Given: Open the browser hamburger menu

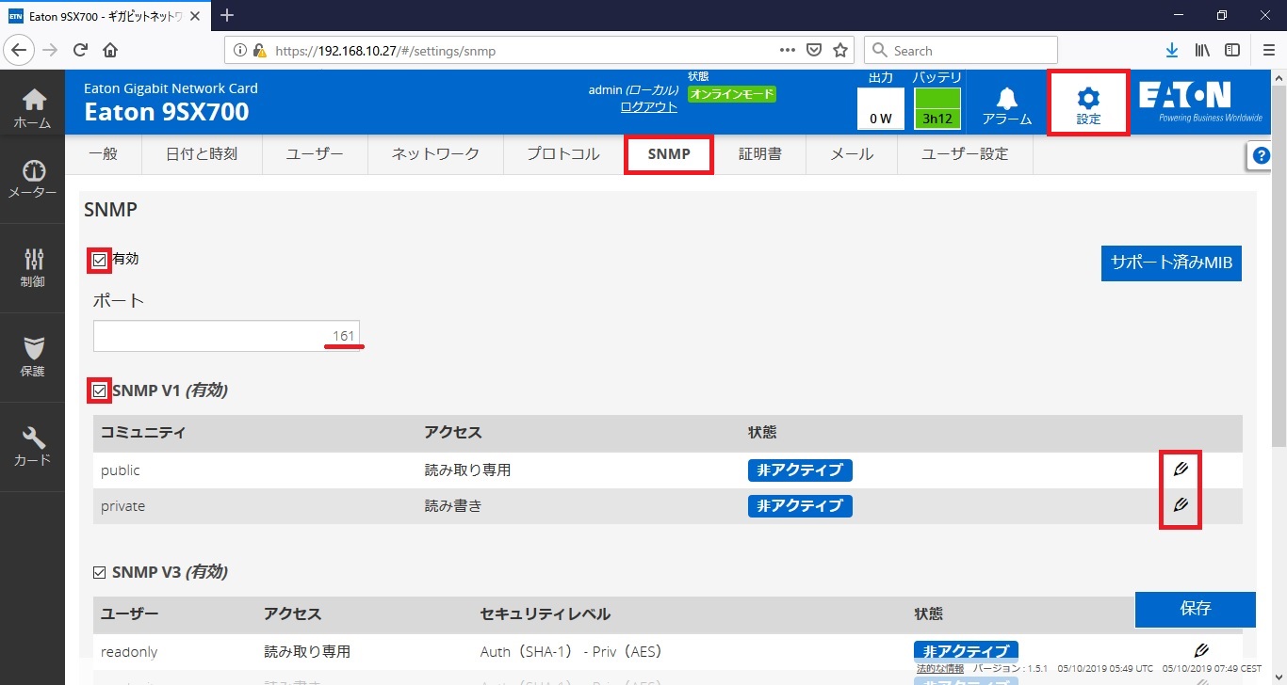Looking at the screenshot, I should coord(1268,50).
